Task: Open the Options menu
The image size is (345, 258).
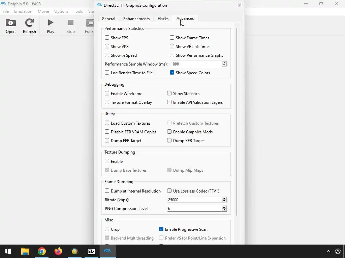Action: (x=61, y=11)
